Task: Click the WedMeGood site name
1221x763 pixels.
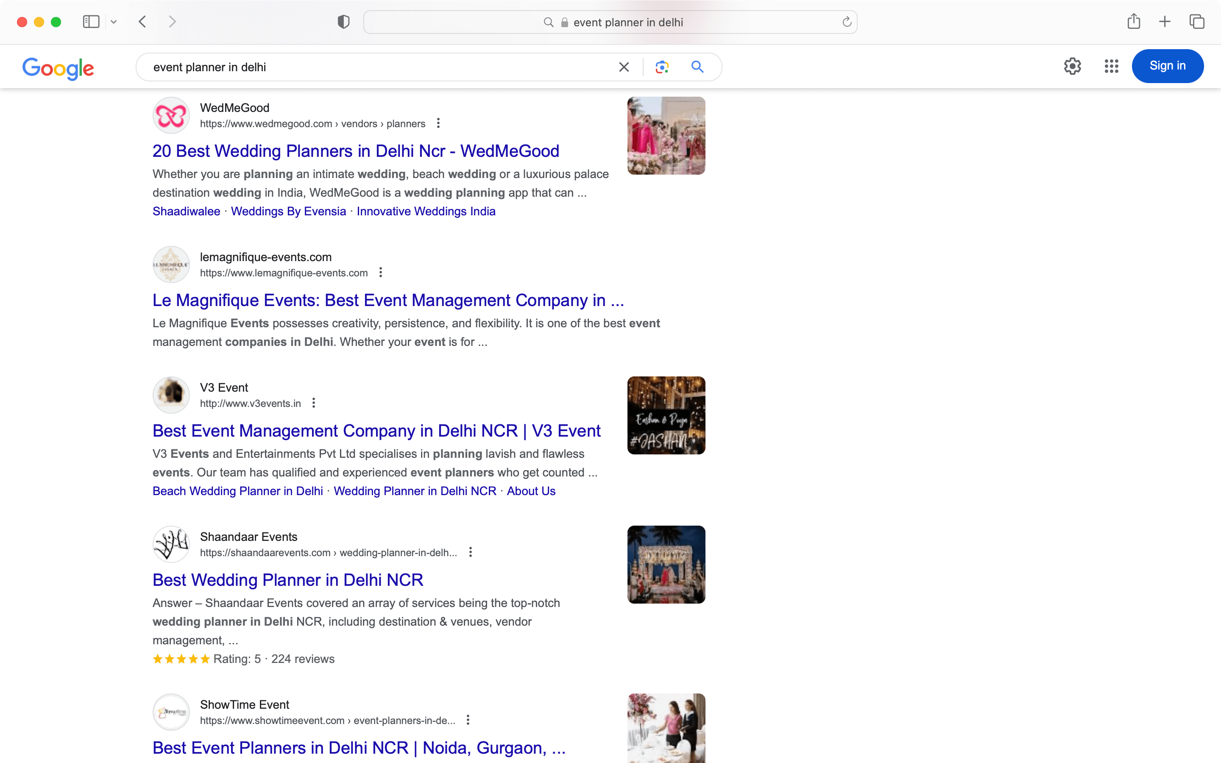Action: tap(234, 108)
